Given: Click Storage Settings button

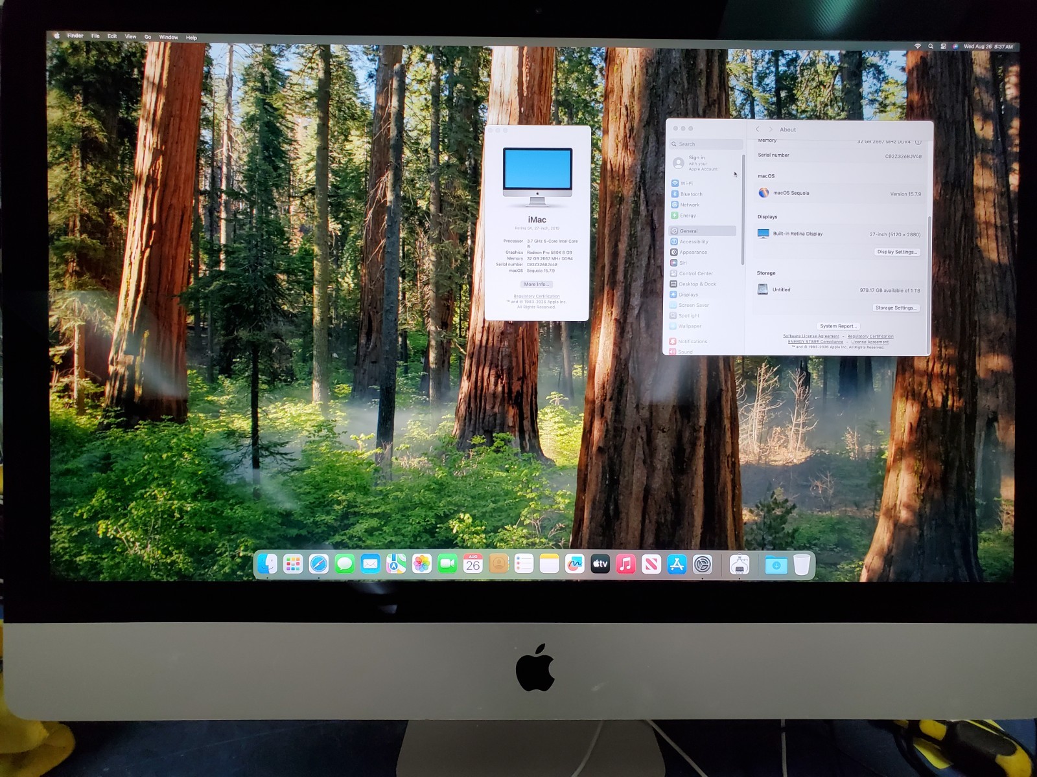Looking at the screenshot, I should [896, 308].
